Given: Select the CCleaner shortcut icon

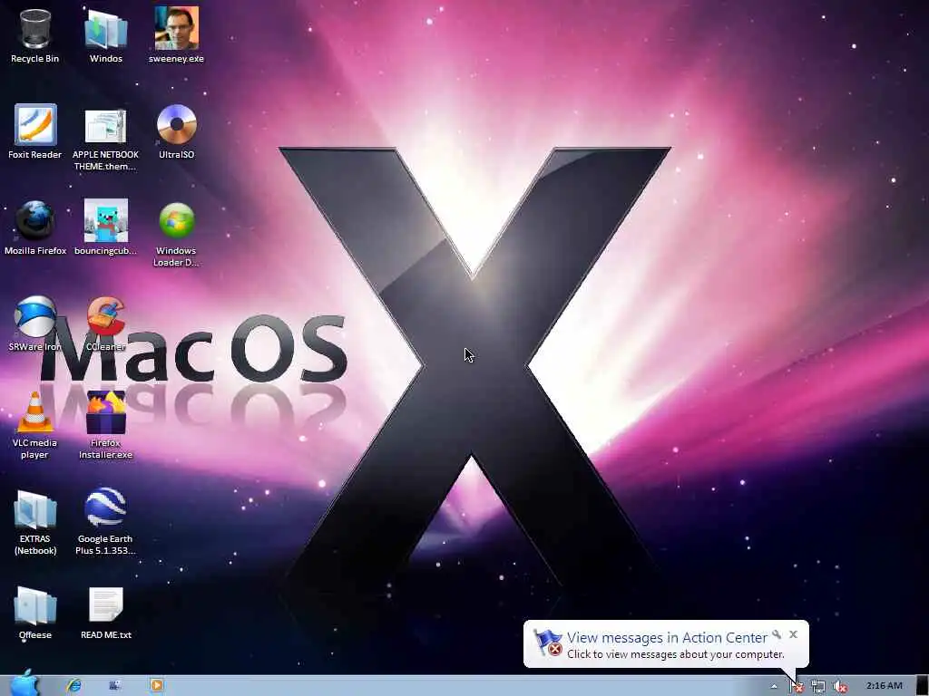Looking at the screenshot, I should (x=106, y=316).
